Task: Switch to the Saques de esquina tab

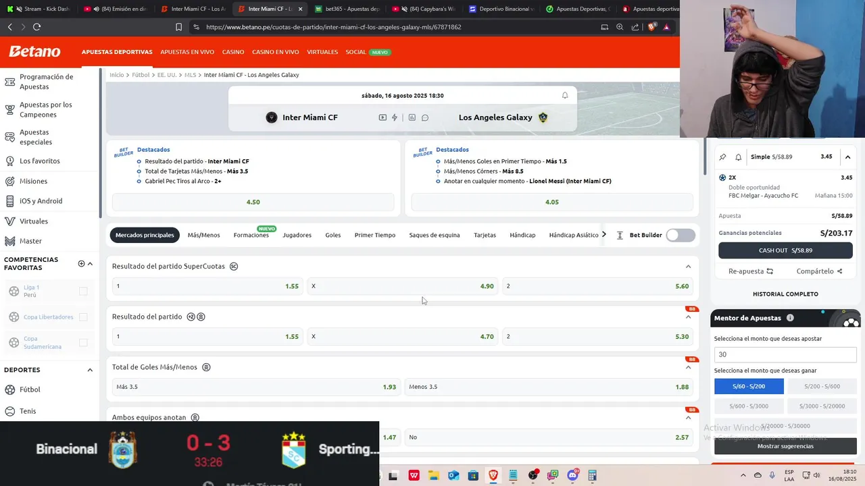Action: click(x=435, y=235)
